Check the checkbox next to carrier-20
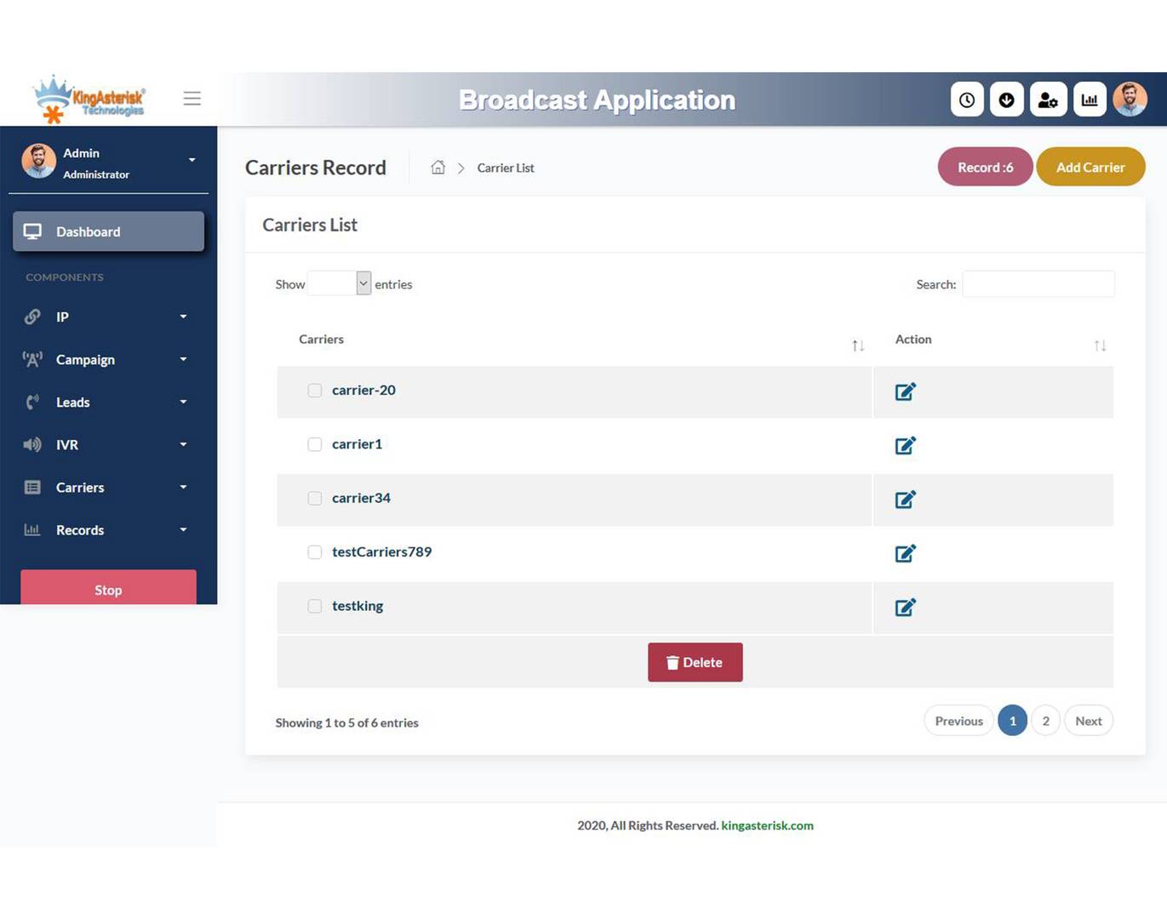Image resolution: width=1167 pixels, height=919 pixels. point(314,390)
